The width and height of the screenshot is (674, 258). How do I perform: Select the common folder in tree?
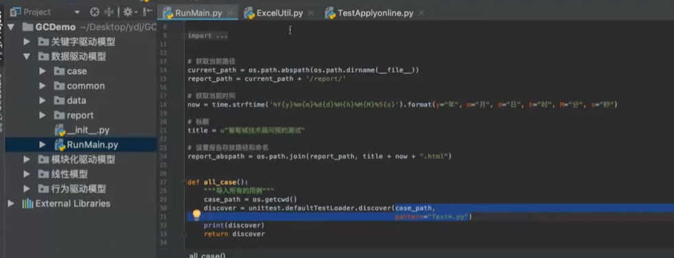[86, 86]
